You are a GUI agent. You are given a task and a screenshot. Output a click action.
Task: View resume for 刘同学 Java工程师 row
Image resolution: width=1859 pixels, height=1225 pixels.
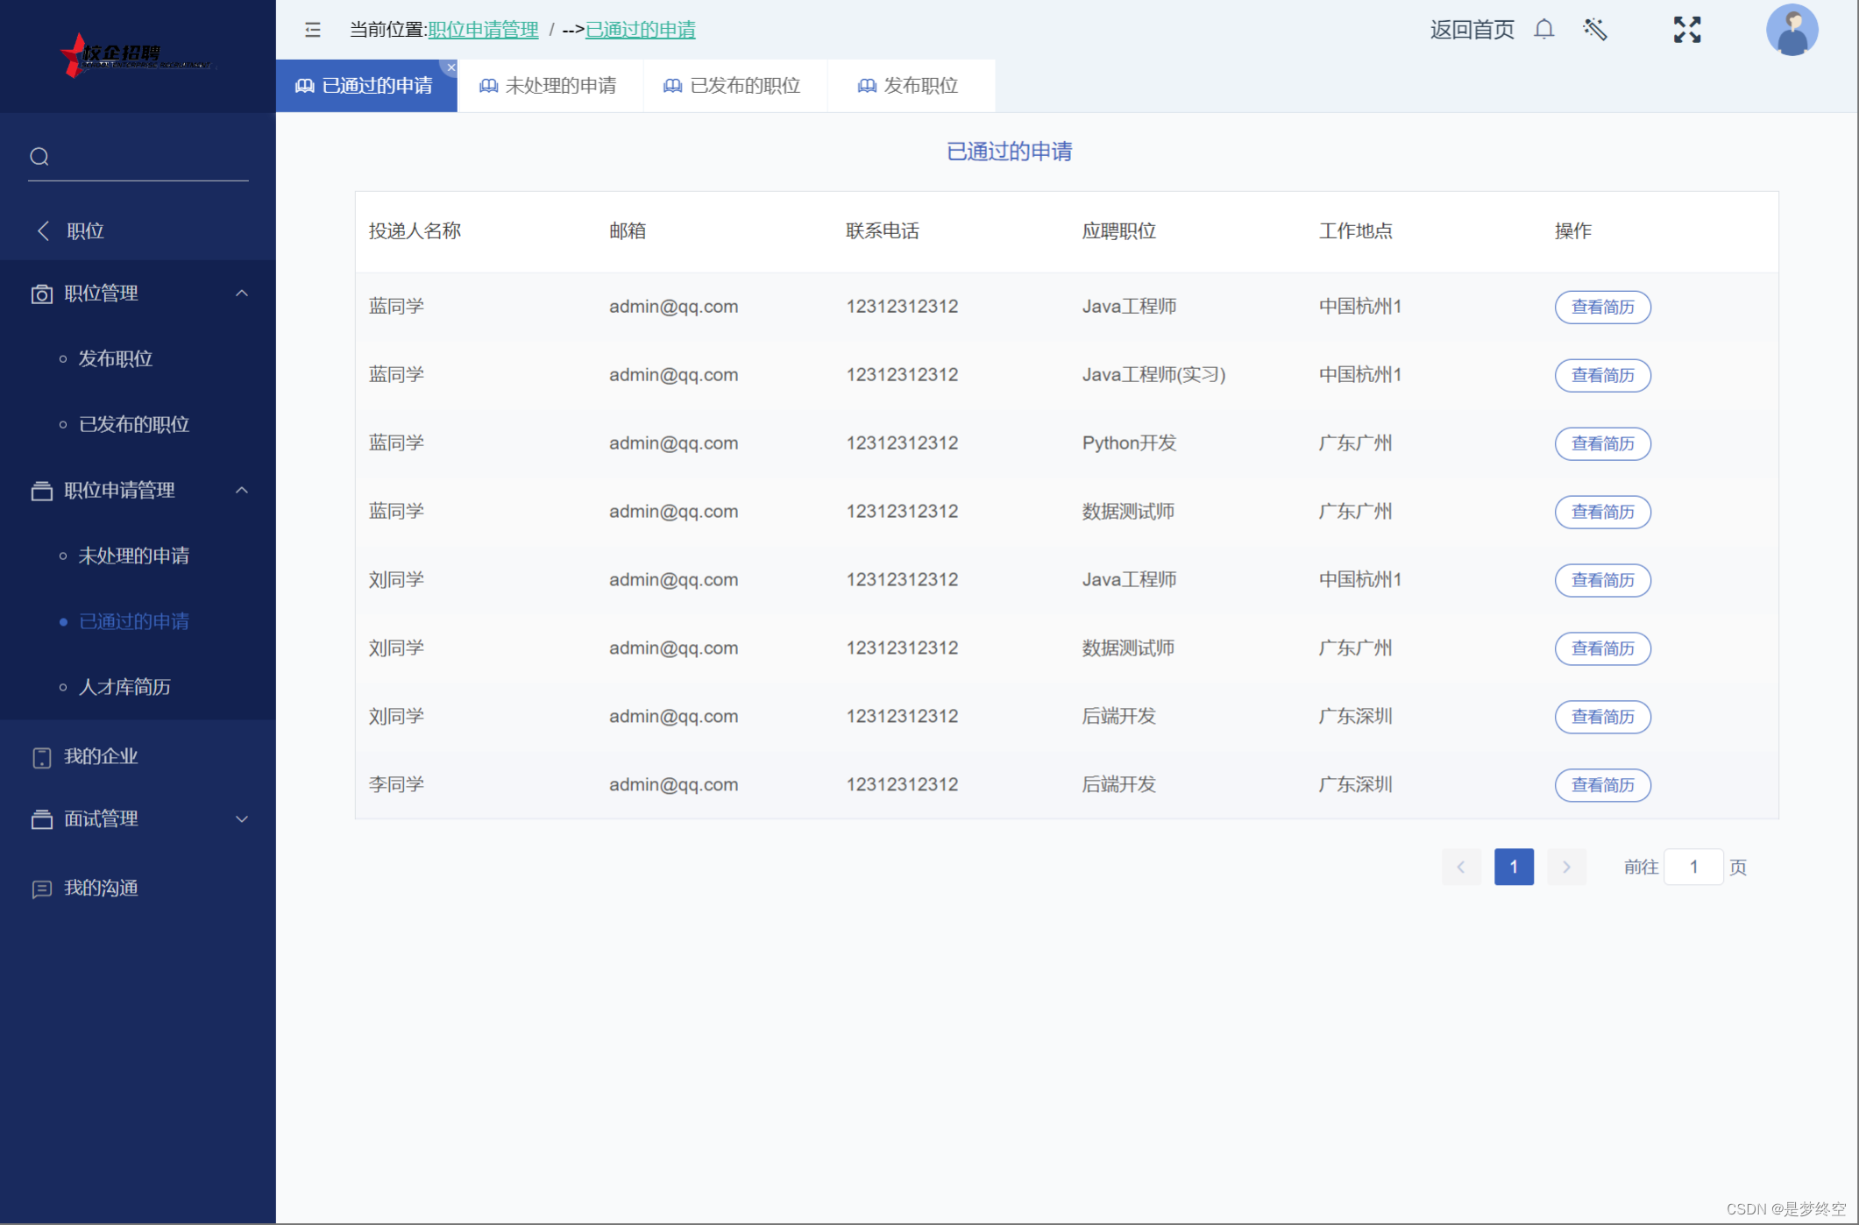click(1602, 581)
